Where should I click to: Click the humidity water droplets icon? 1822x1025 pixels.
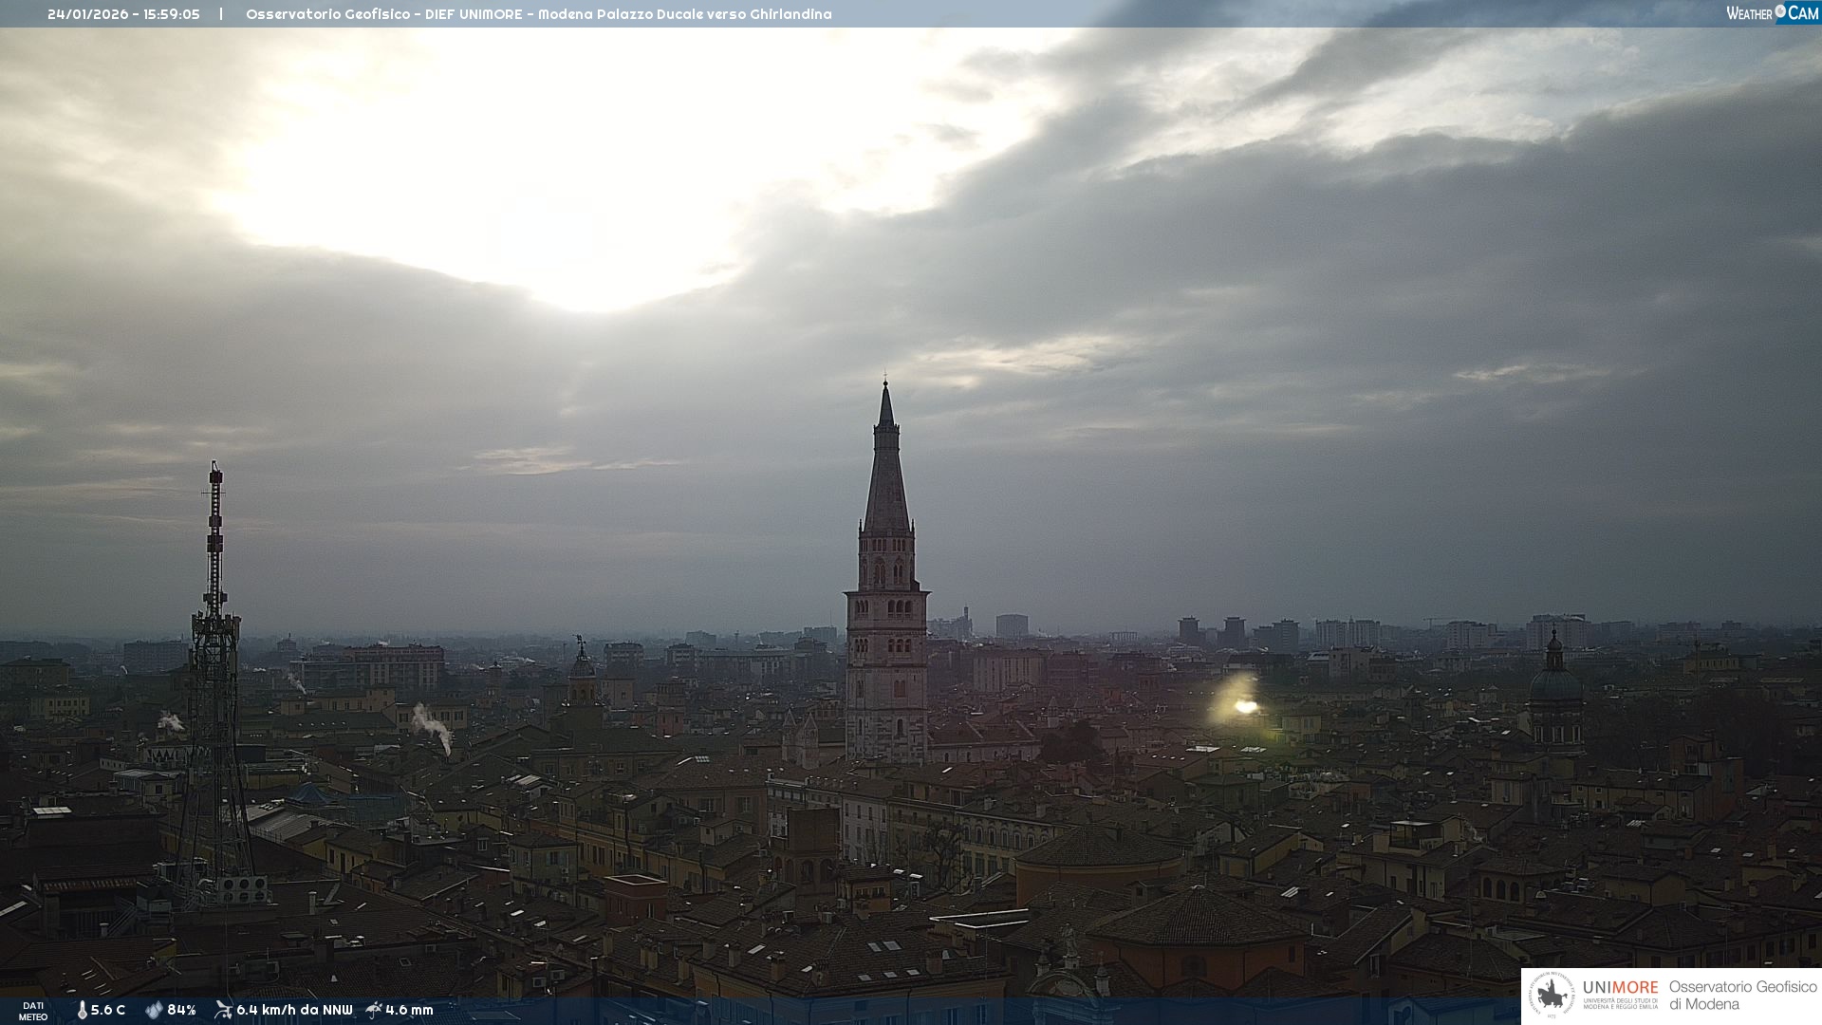click(x=154, y=1011)
